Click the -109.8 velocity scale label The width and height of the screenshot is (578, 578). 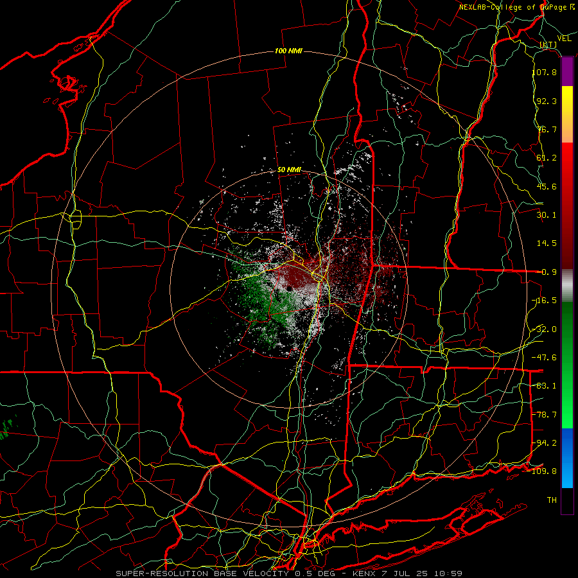(x=542, y=471)
